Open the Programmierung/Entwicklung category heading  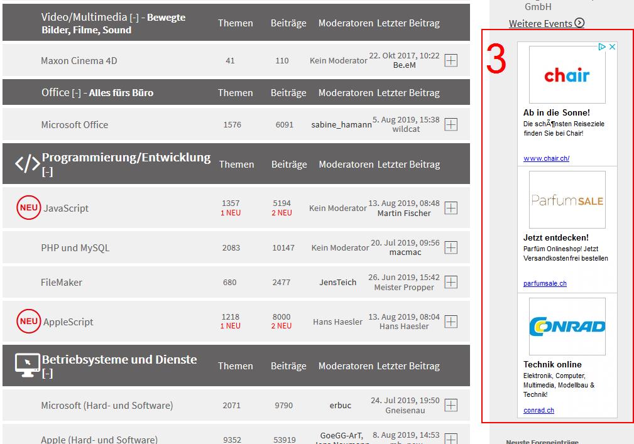tap(126, 157)
